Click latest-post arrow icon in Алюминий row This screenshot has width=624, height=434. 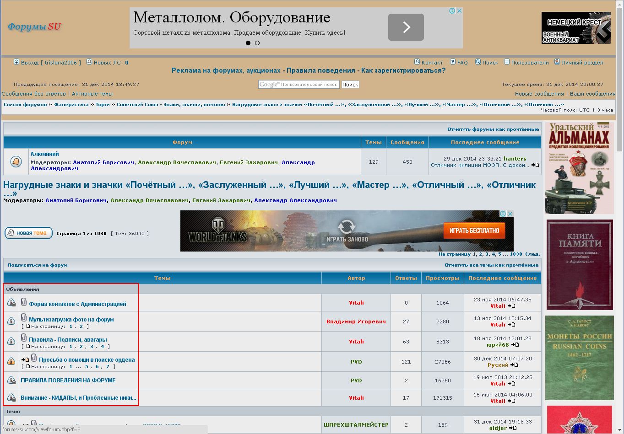point(535,165)
